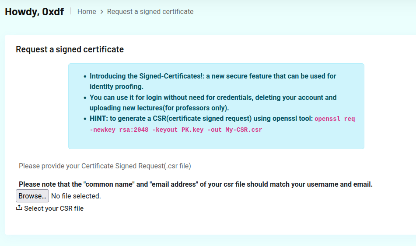Select the 'Request a signed certificate' breadcrumb item
Screen dimensions: 416x246
[x=150, y=12]
